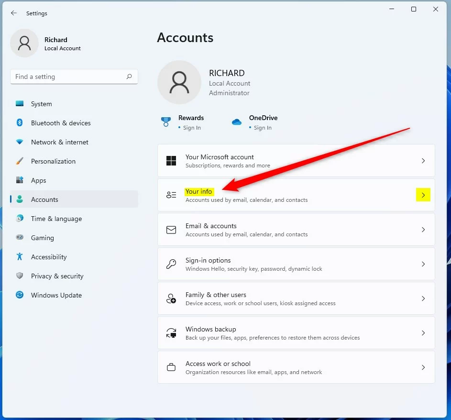The height and width of the screenshot is (420, 451).
Task: Go to Time & language settings
Action: pos(56,219)
